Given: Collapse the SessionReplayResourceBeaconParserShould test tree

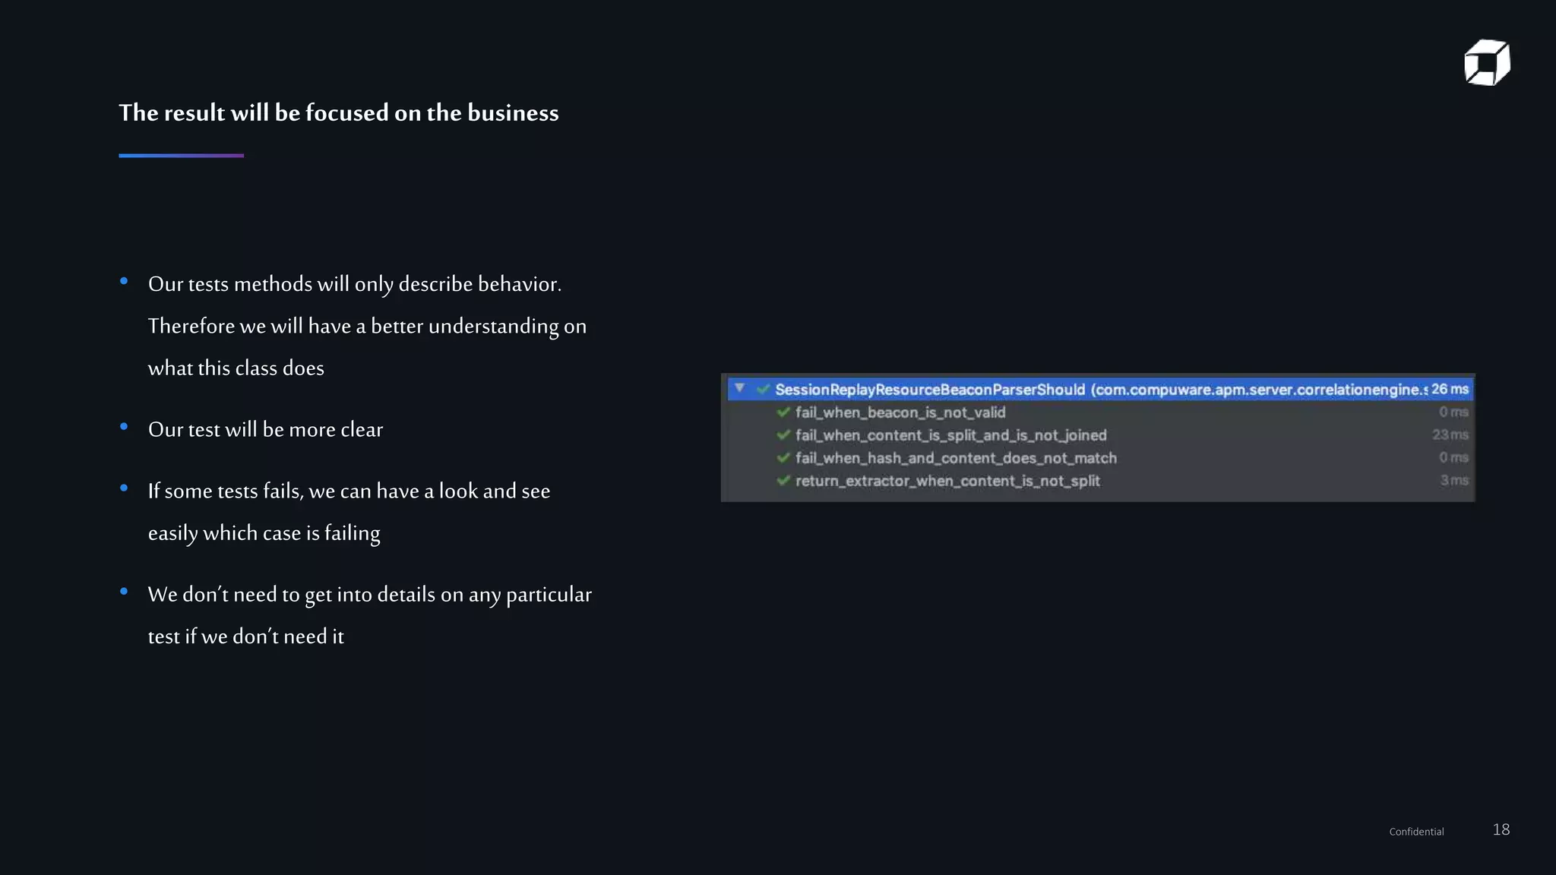Looking at the screenshot, I should tap(739, 388).
